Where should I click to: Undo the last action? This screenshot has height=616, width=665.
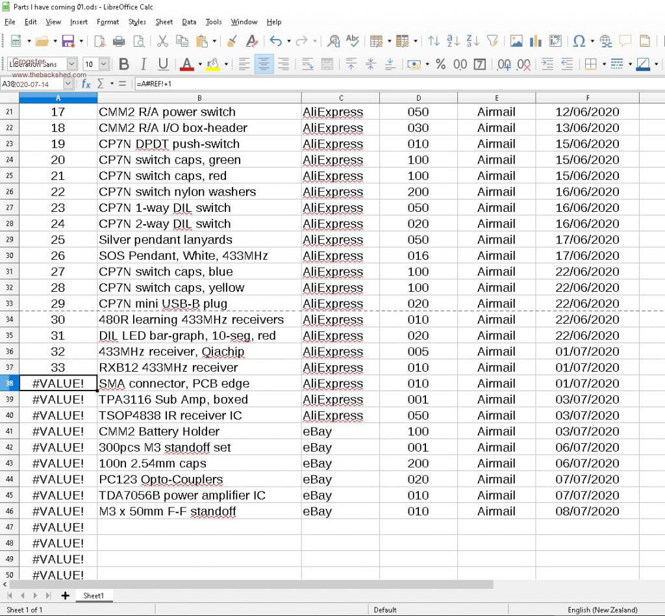tap(276, 41)
